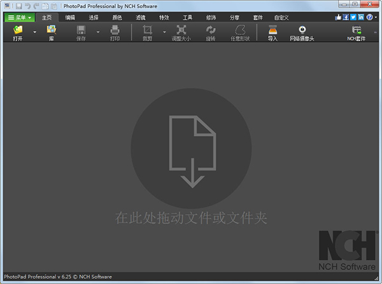
Task: Click the Save (保存) disk icon
Action: pos(81,30)
